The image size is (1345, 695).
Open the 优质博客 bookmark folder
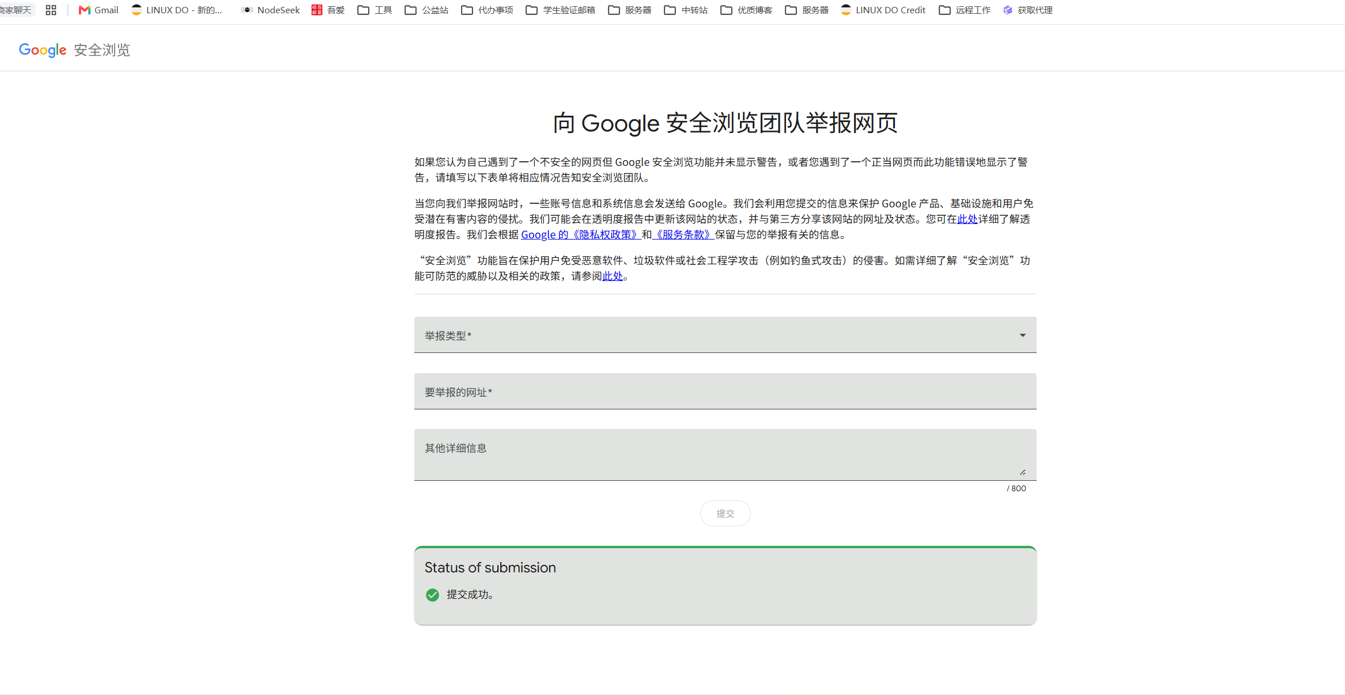point(746,10)
